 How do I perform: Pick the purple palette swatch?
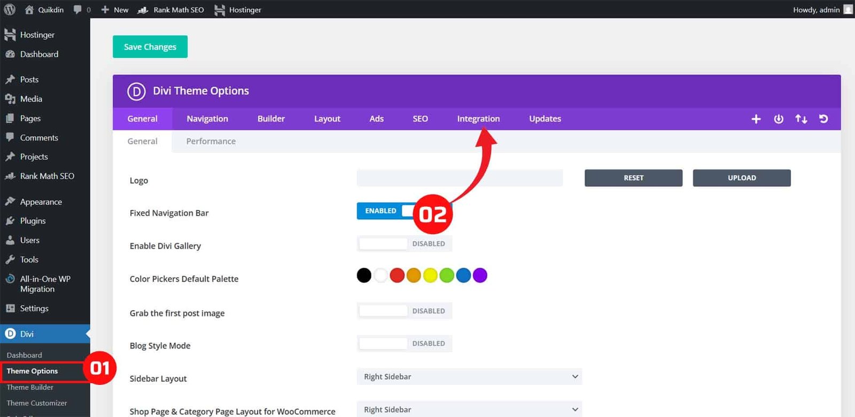(x=480, y=275)
